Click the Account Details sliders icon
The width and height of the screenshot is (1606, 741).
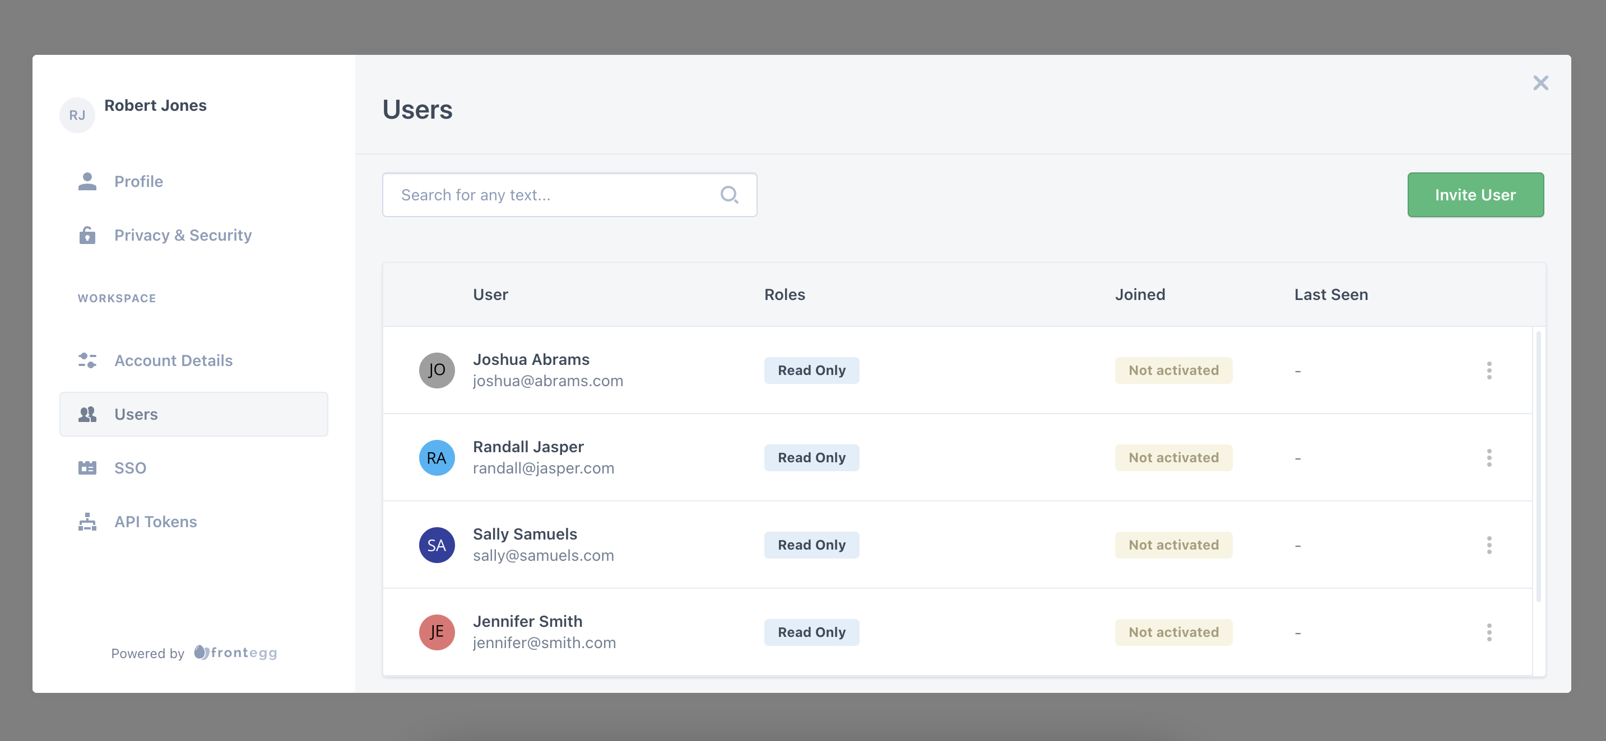tap(87, 360)
